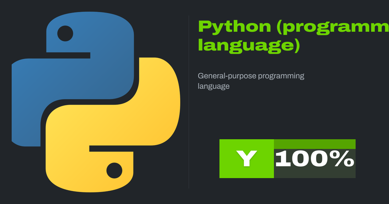The width and height of the screenshot is (389, 204).
Task: Select the blue upper snake of the logo
Action: tap(97, 74)
